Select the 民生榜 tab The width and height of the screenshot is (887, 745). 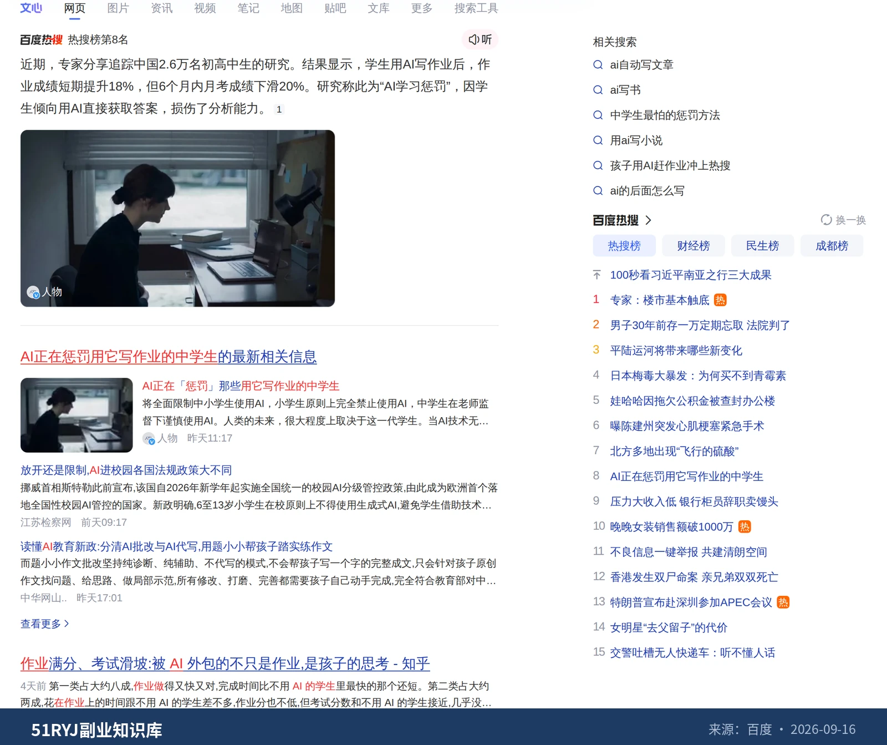click(x=762, y=246)
